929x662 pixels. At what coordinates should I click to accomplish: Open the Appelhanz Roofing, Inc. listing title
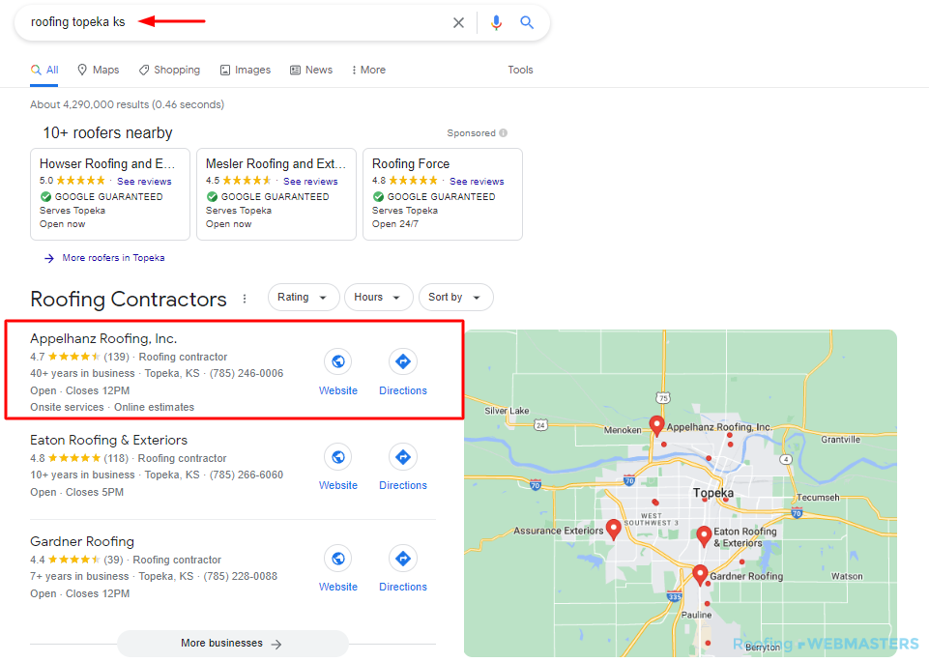tap(103, 338)
